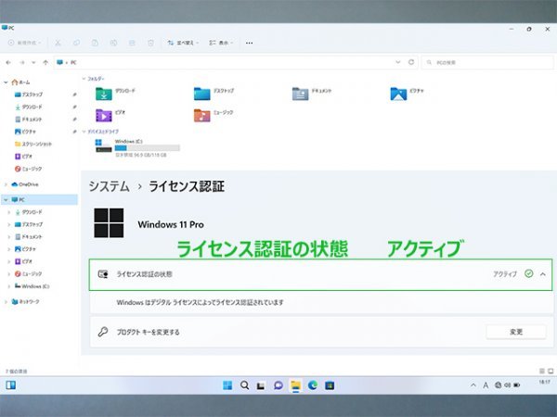The width and height of the screenshot is (557, 417).
Task: Select pinned Pictures under Home
Action: [26, 132]
